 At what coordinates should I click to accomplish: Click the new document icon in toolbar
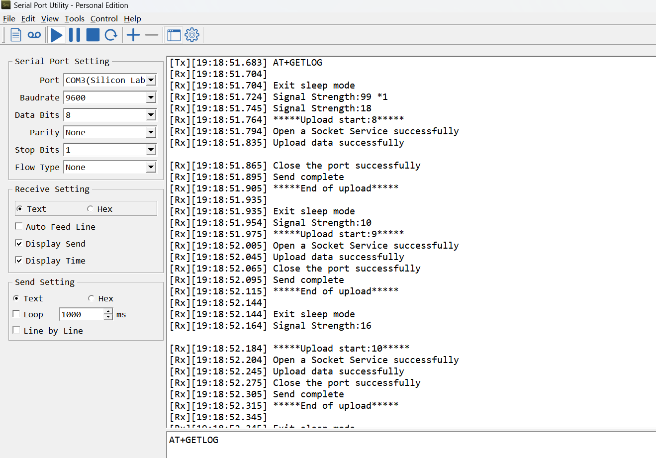[x=16, y=35]
